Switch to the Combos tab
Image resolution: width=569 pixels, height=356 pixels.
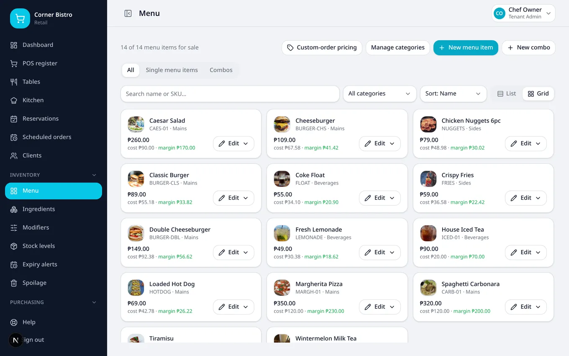coord(221,70)
